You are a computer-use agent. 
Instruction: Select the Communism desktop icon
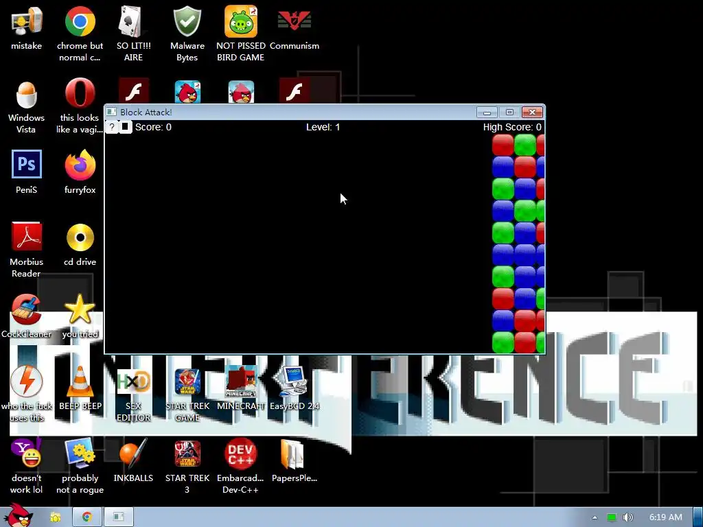point(294,29)
